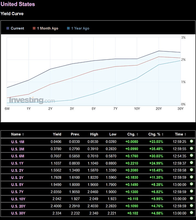Click the 1 Month Ago red color square
Image resolution: width=196 pixels, height=220 pixels.
click(x=34, y=28)
